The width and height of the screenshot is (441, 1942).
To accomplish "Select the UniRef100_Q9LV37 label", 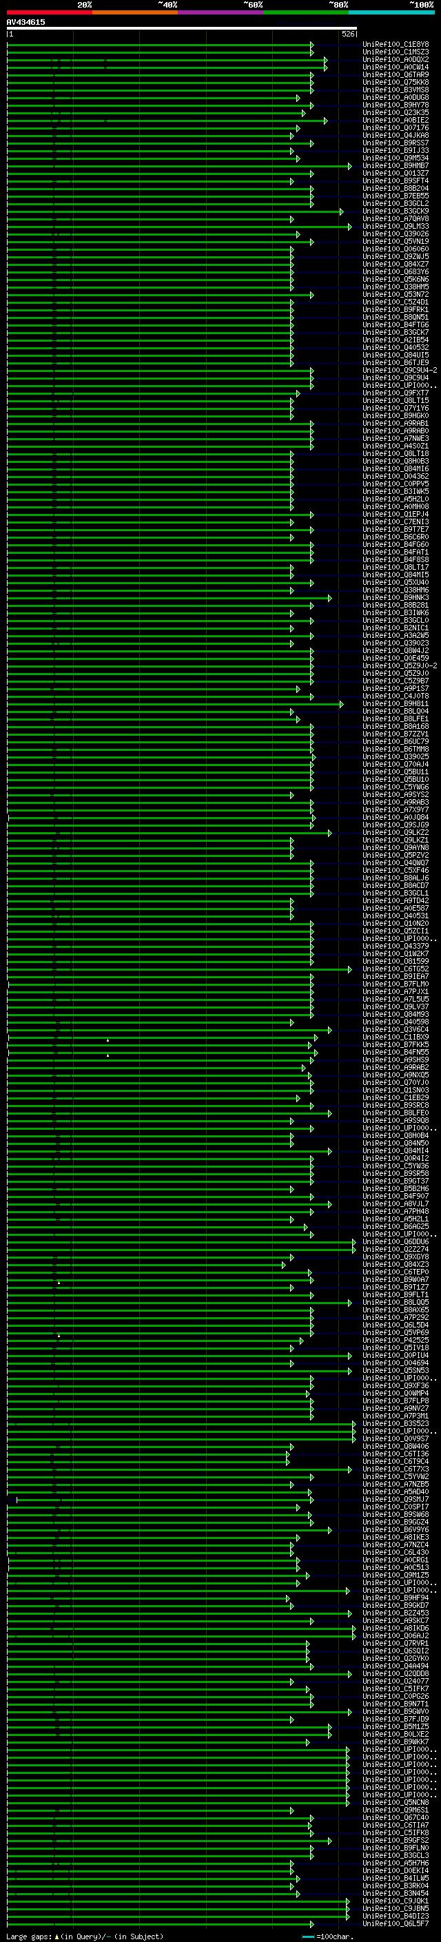I will coord(396,1006).
